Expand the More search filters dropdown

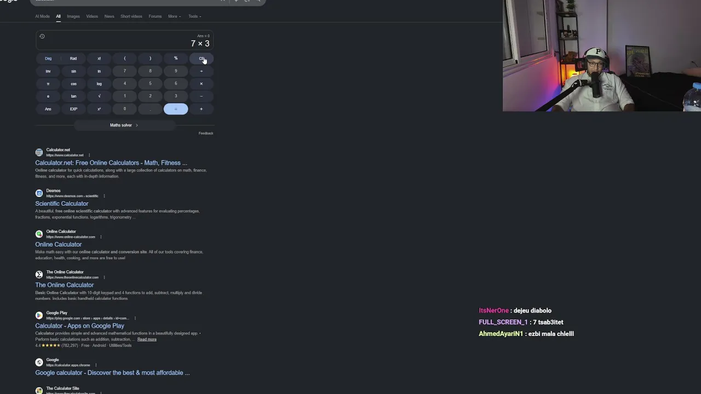coord(175,16)
